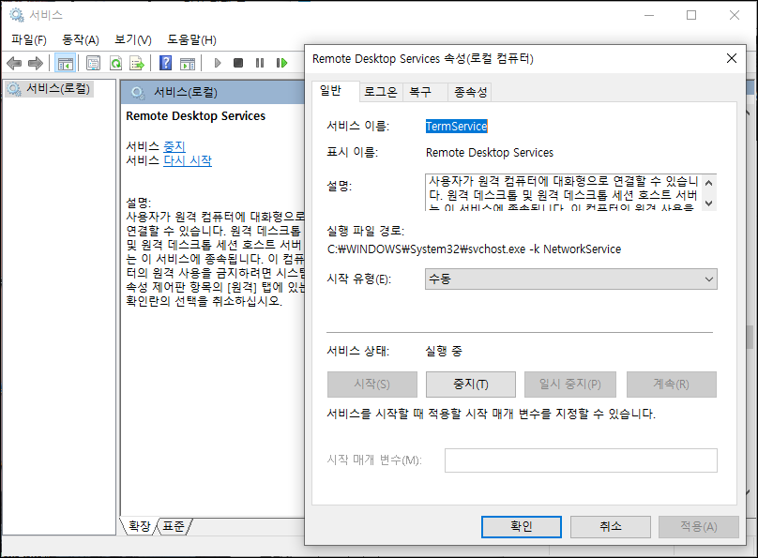Toggle the action pane toolbar icon

tap(188, 63)
